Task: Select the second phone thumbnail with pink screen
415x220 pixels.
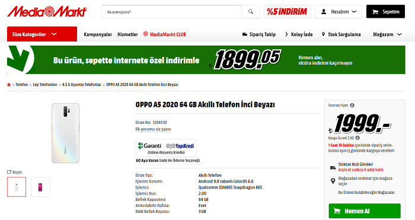Action: pos(40,187)
